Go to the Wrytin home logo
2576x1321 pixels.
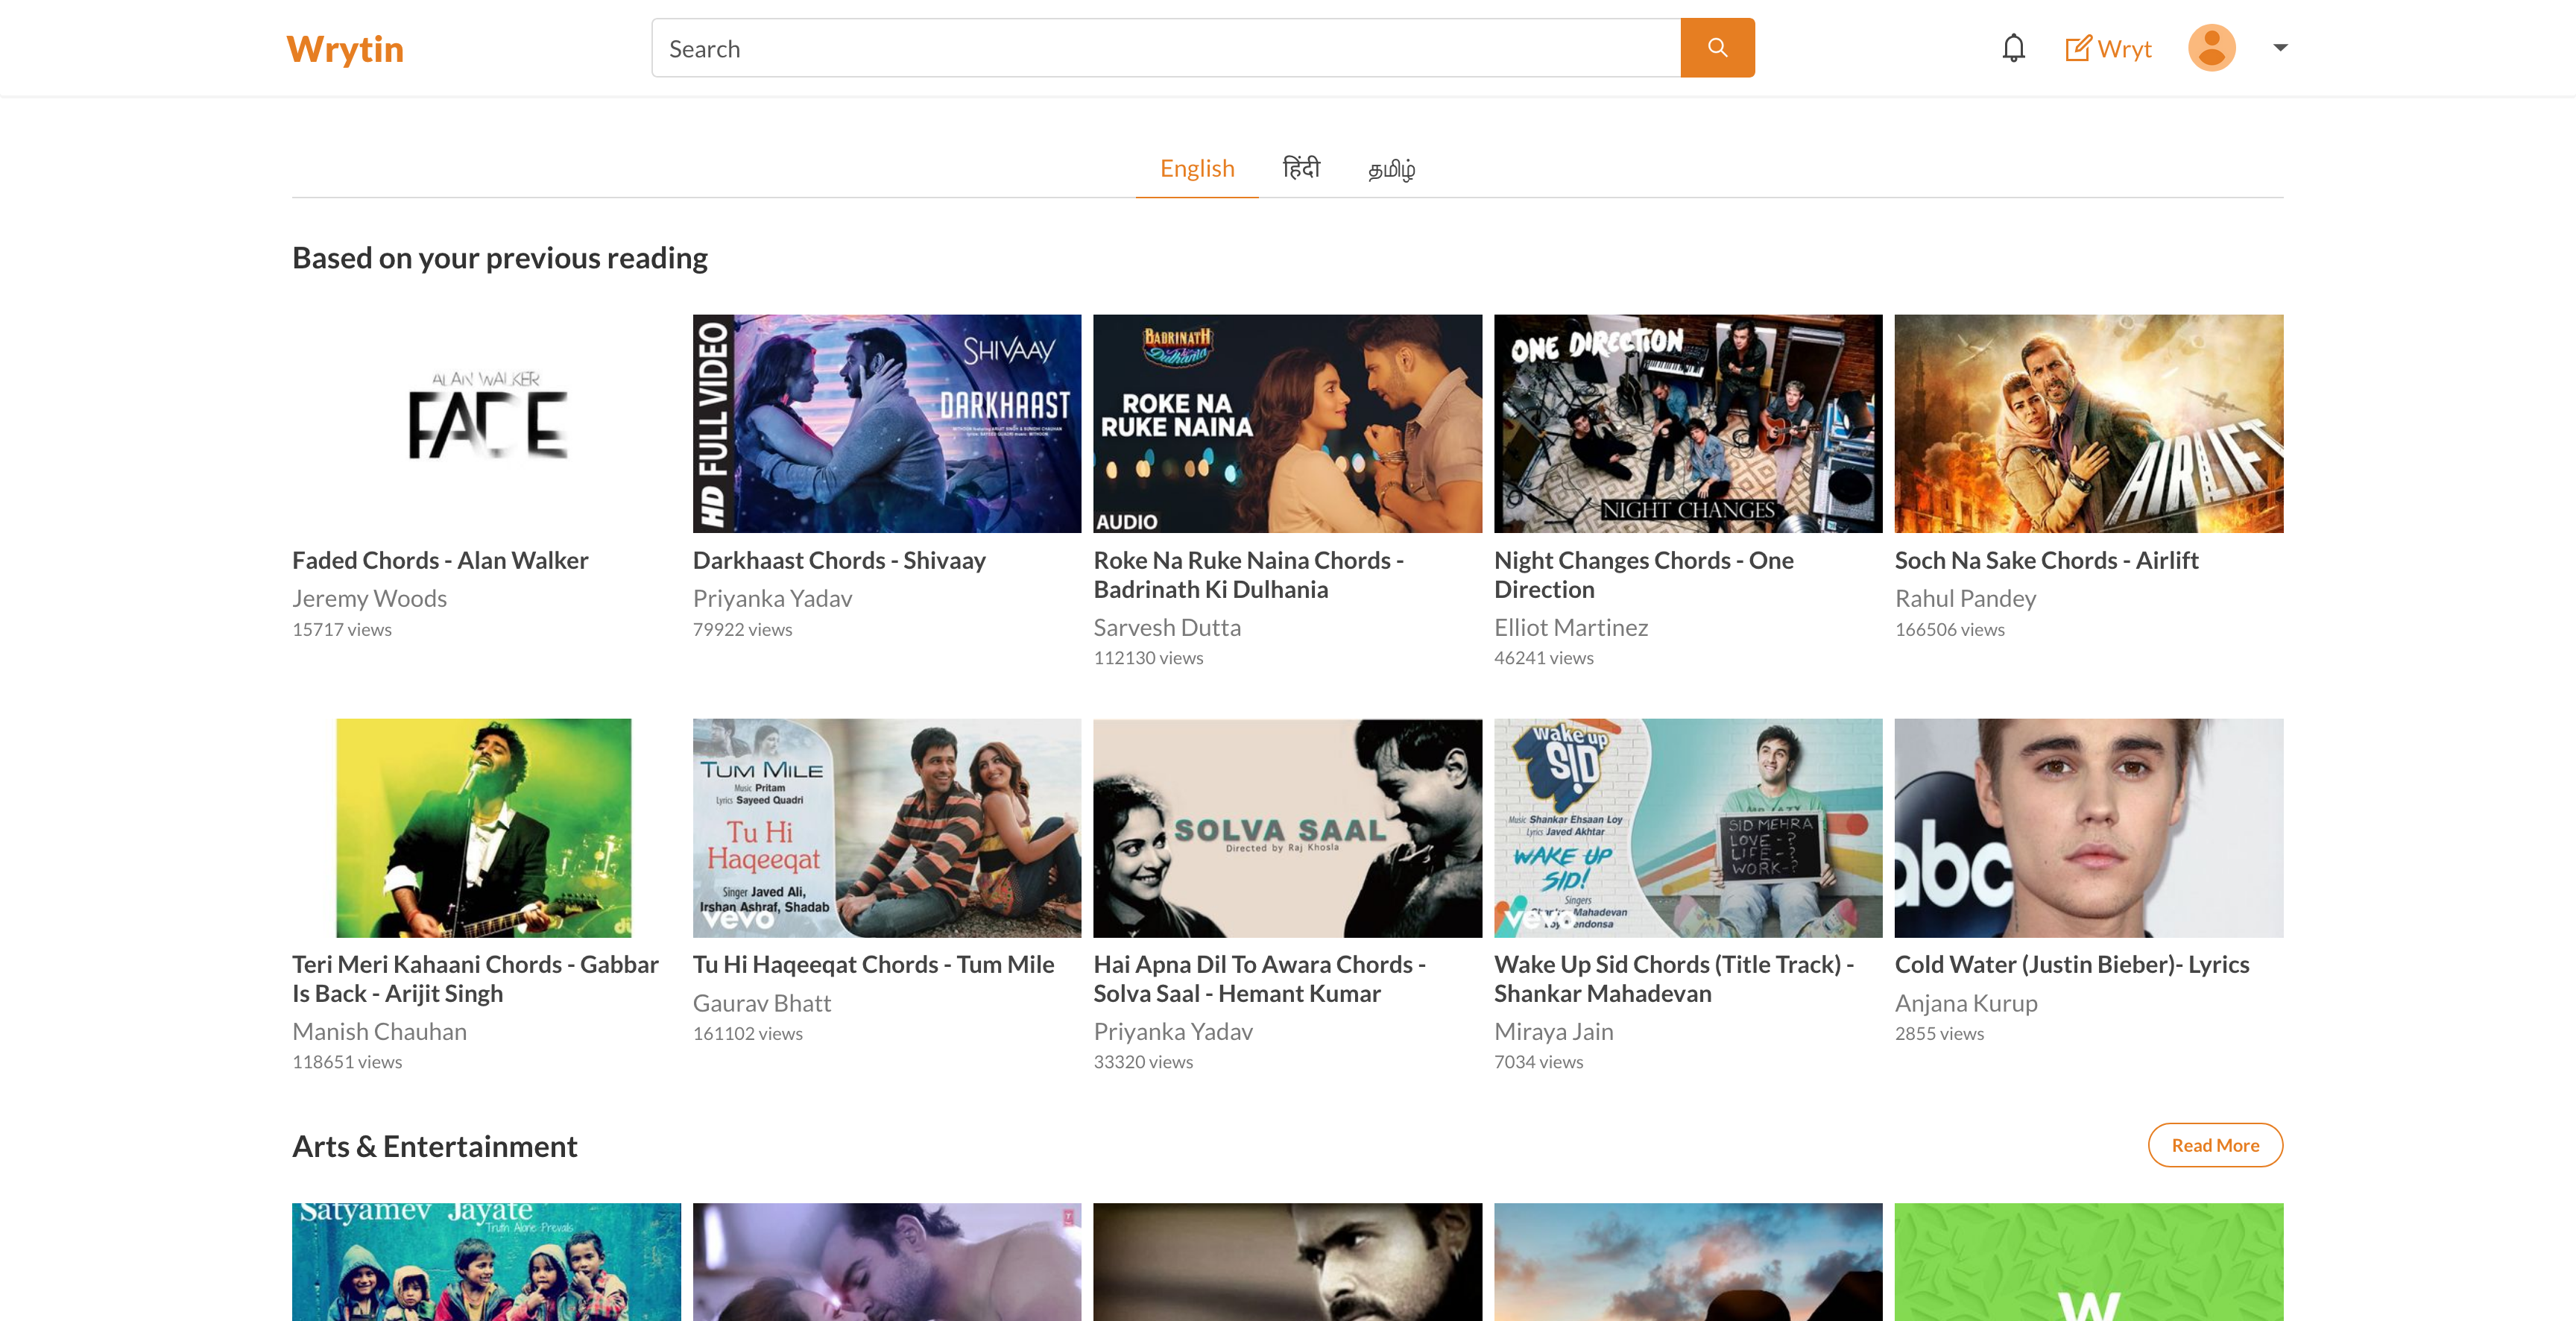point(345,49)
